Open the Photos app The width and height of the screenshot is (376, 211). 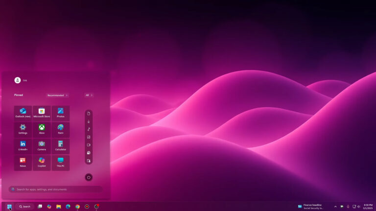click(x=60, y=113)
